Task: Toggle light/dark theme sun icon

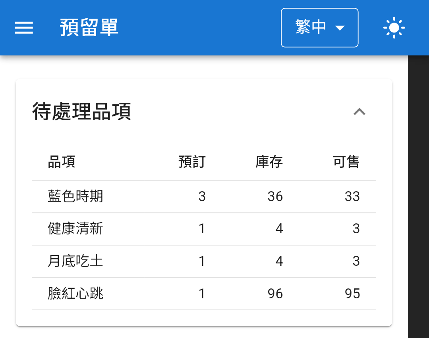Action: [394, 28]
